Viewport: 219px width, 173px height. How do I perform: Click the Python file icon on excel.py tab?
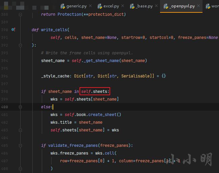pos(100,6)
